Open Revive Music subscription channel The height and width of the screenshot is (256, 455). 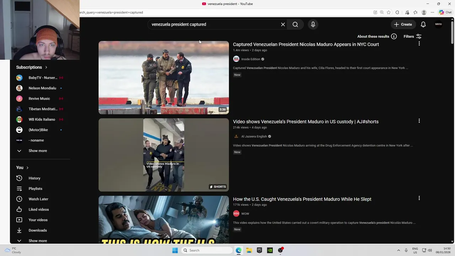click(x=40, y=98)
